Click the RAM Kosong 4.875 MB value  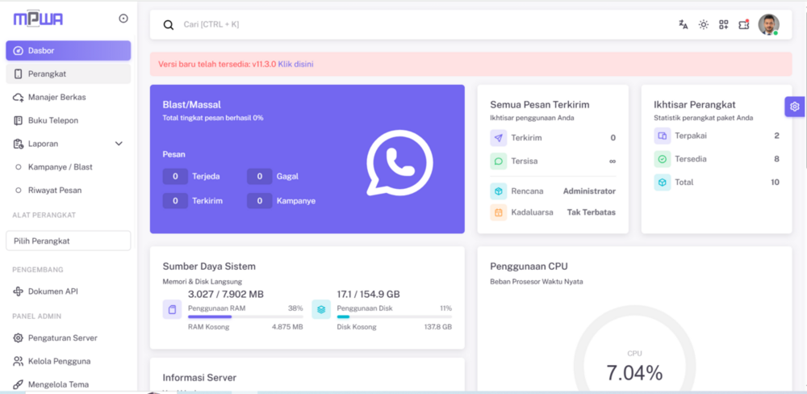[x=287, y=327]
